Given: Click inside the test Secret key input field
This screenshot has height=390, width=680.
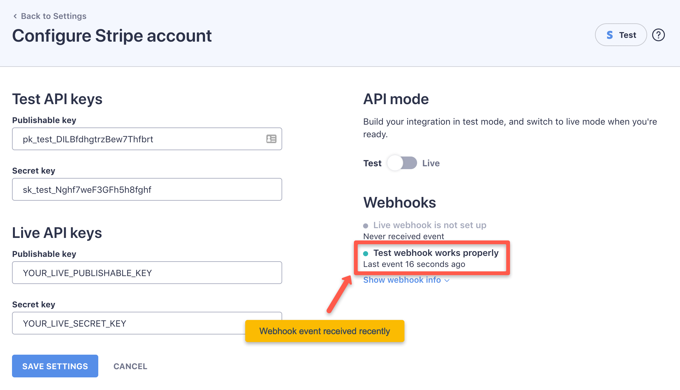Looking at the screenshot, I should (x=147, y=189).
